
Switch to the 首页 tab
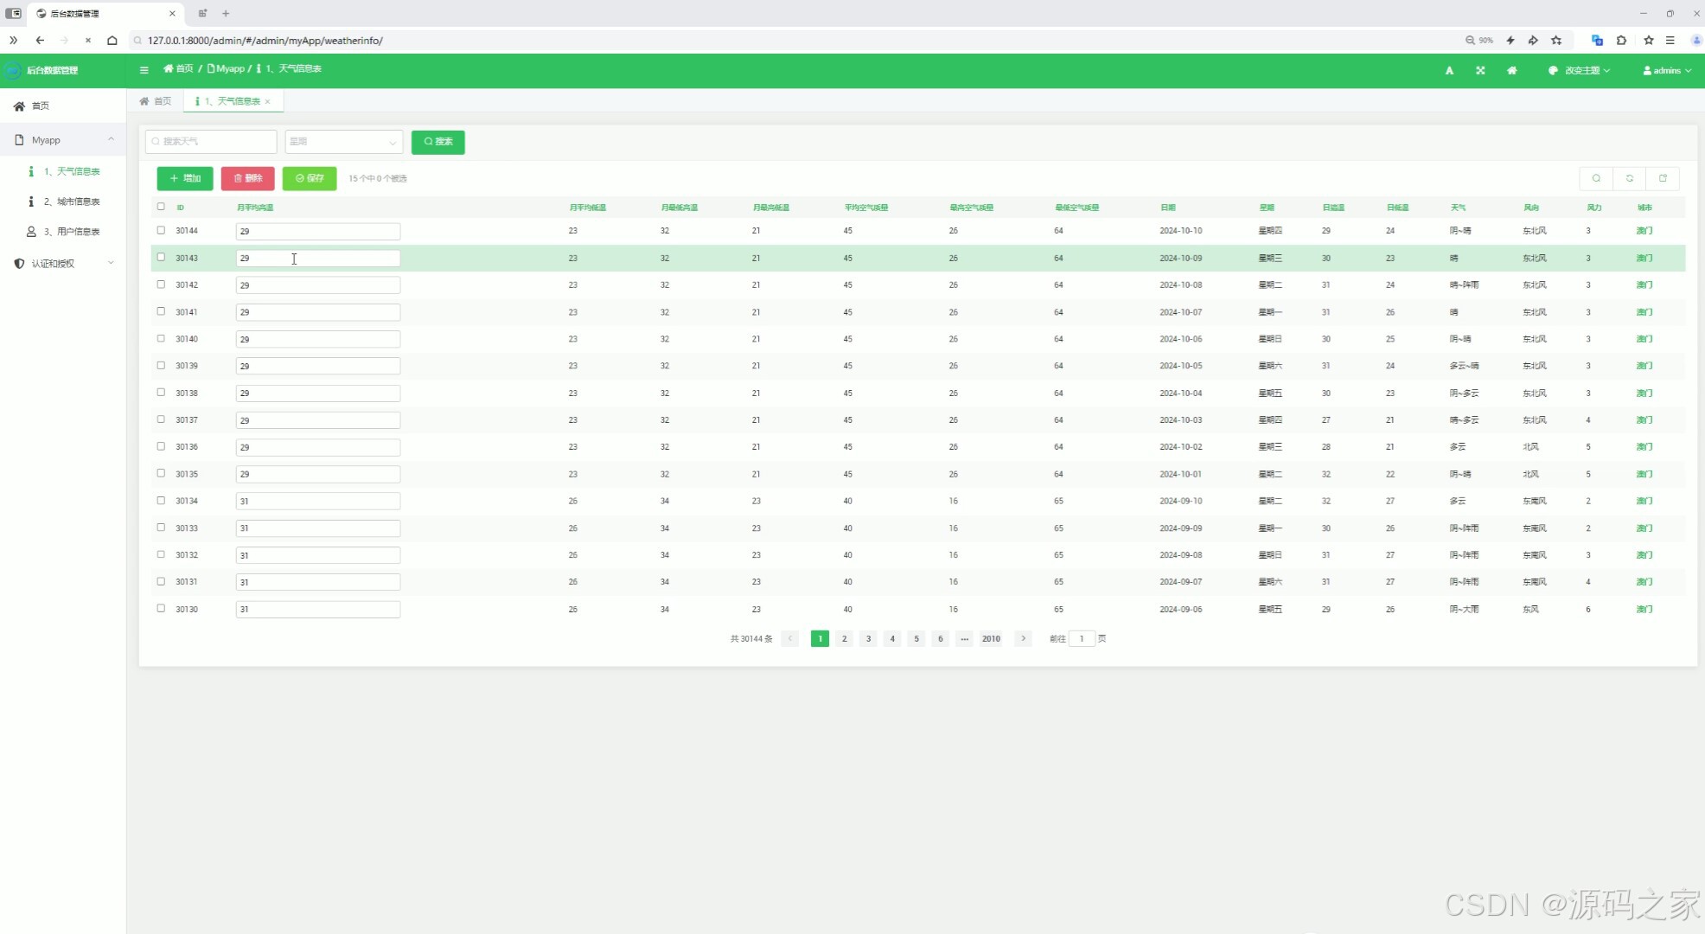[x=156, y=101]
